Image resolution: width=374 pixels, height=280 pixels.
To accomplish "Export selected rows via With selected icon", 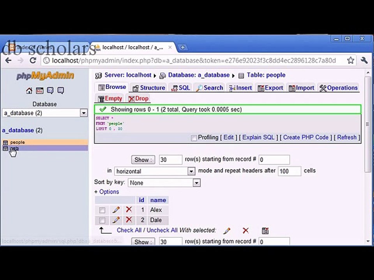I will pos(265,231).
